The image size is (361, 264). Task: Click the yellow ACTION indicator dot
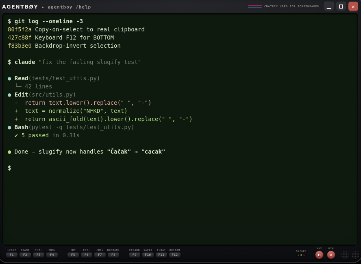(x=301, y=255)
